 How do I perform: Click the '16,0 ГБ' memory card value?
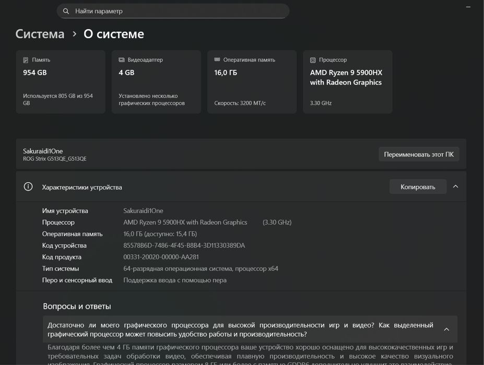coord(226,73)
